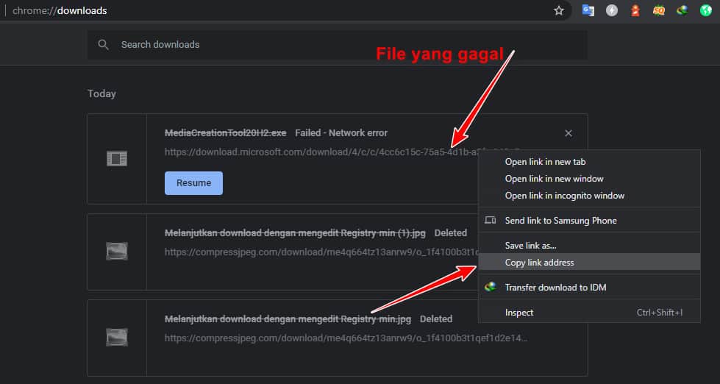Click the MediaCreationTool20H2.exe file name
720x384 pixels.
click(x=226, y=133)
